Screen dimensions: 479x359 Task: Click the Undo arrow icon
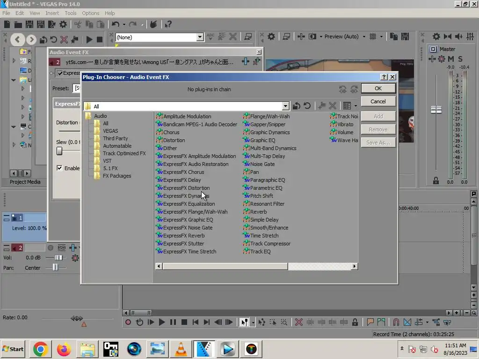[115, 24]
